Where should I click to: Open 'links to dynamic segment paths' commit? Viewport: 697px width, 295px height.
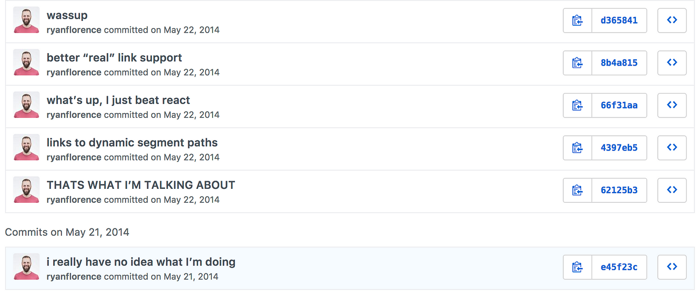[132, 143]
